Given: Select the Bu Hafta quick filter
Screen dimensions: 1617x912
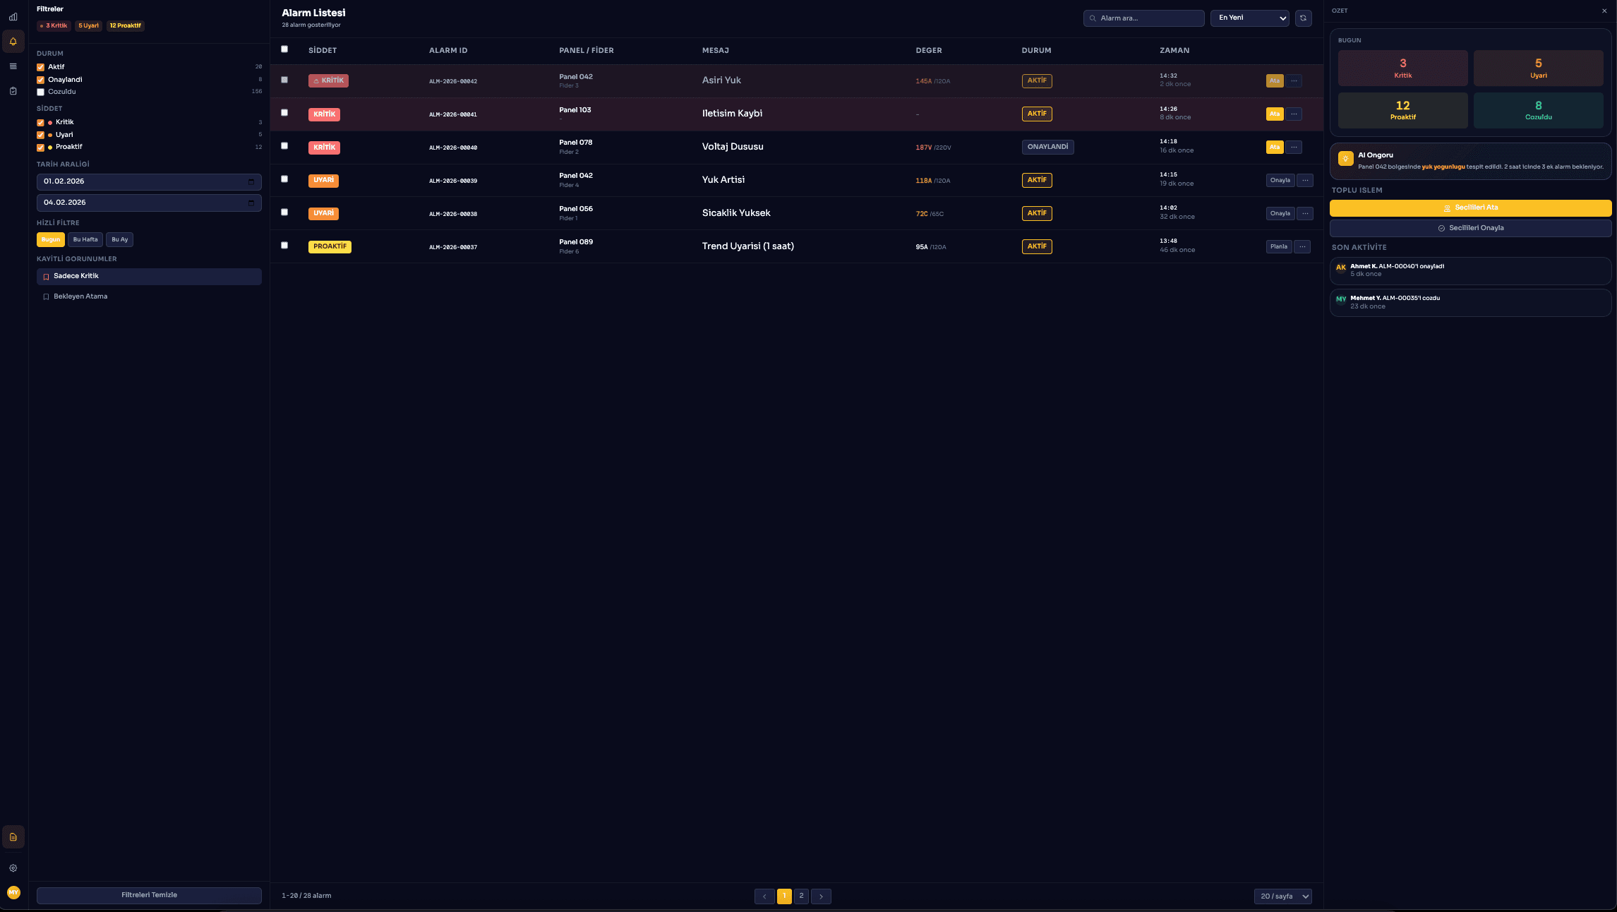Looking at the screenshot, I should [85, 239].
